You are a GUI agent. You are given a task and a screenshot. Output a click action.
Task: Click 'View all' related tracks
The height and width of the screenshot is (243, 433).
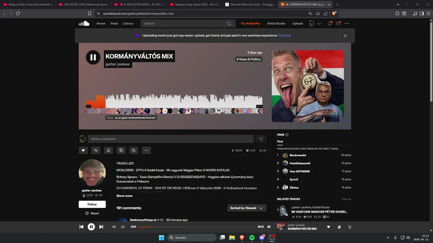click(346, 199)
